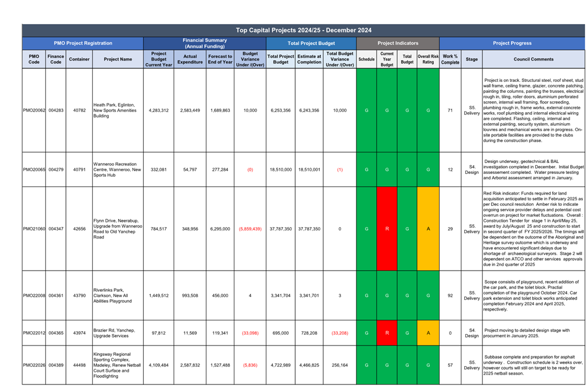The image size is (588, 389).
Task: Select the 'Total Project Budget' group header
Action: click(310, 43)
